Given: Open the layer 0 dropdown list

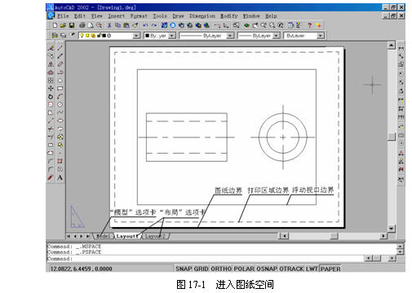Looking at the screenshot, I should pos(136,36).
